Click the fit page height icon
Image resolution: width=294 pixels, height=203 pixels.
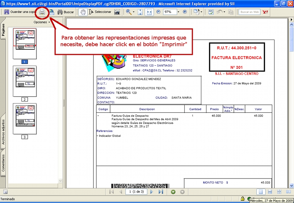point(140,12)
